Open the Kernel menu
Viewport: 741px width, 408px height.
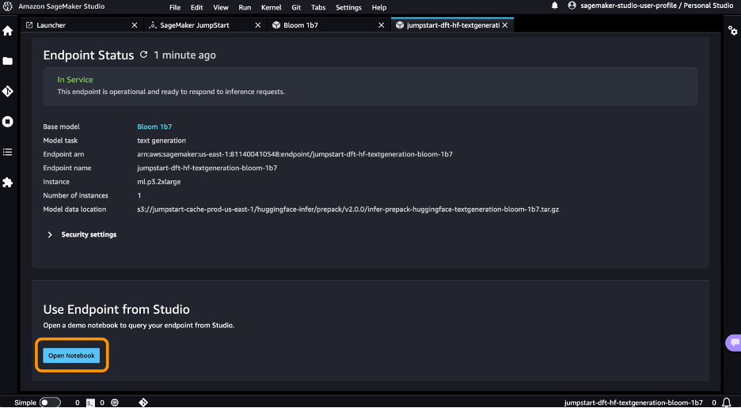tap(272, 8)
